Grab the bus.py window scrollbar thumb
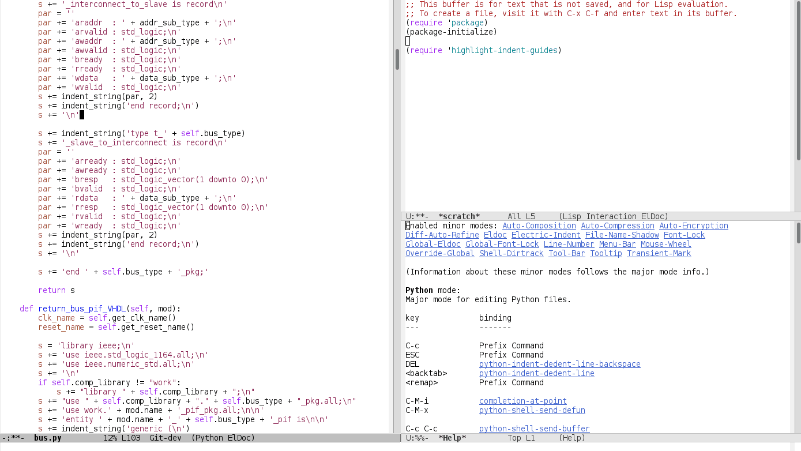The width and height of the screenshot is (801, 451). [397, 59]
